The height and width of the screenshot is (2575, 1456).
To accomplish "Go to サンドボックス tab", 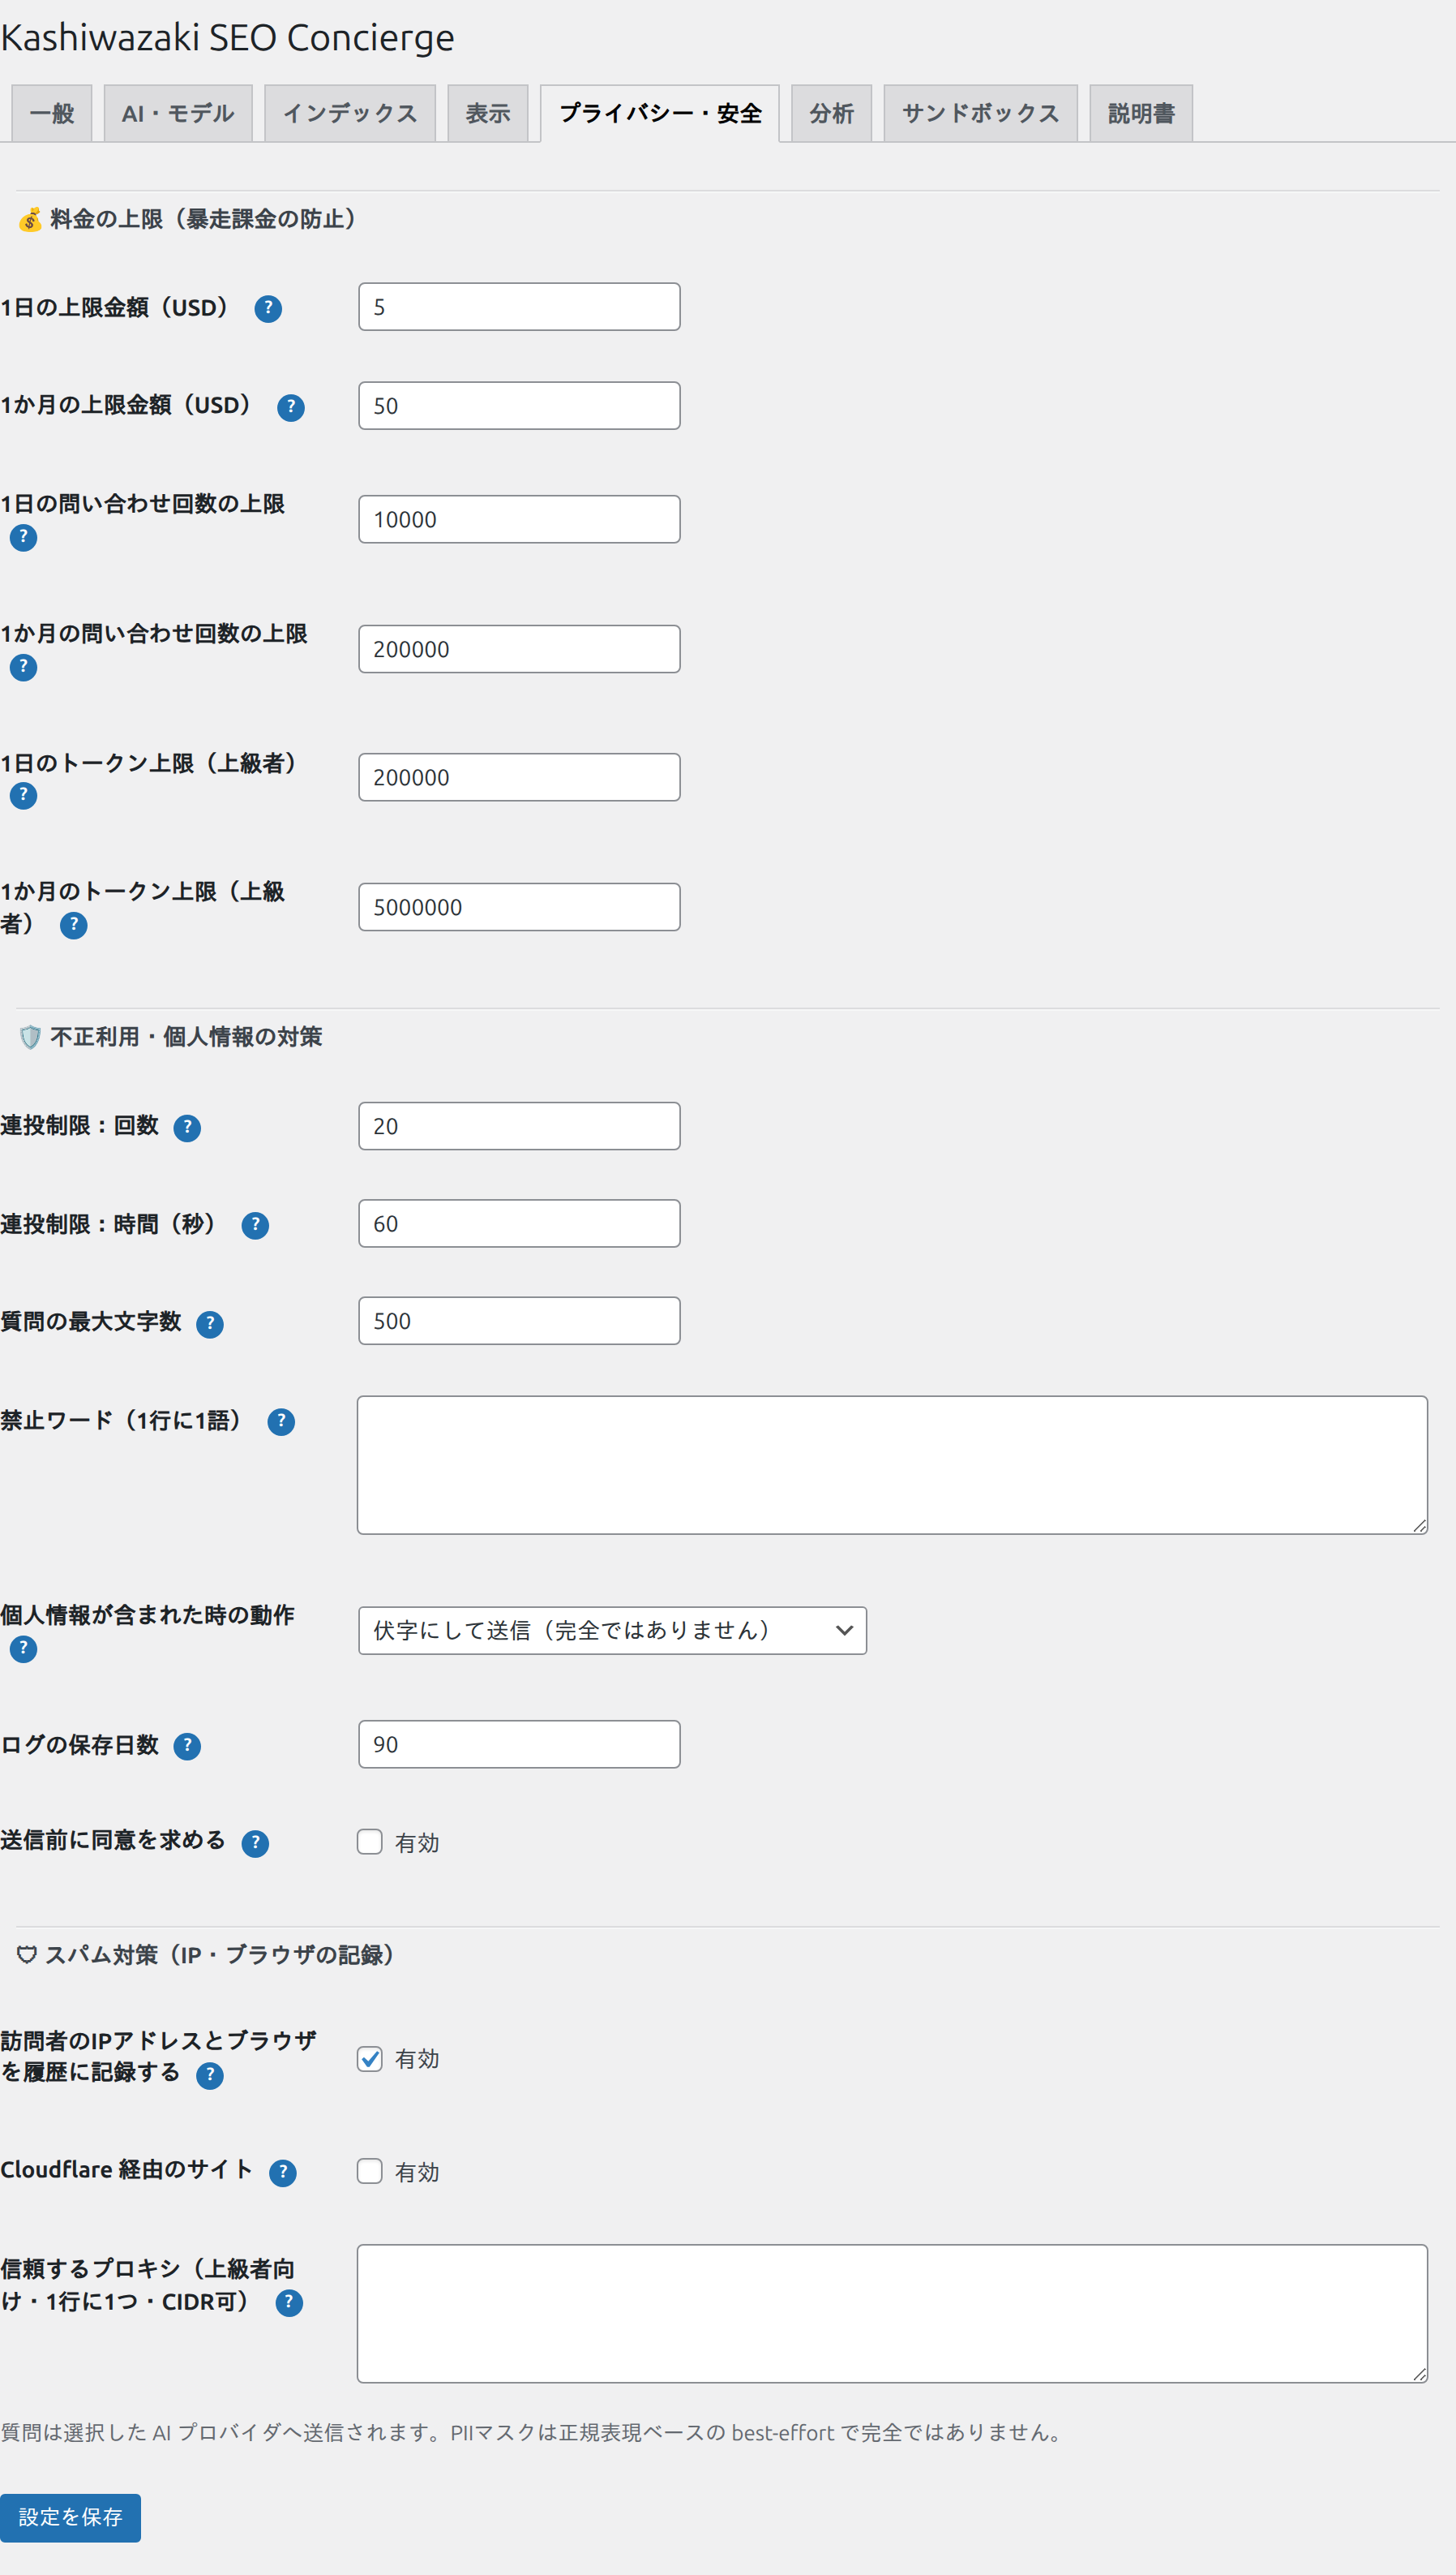I will (980, 113).
